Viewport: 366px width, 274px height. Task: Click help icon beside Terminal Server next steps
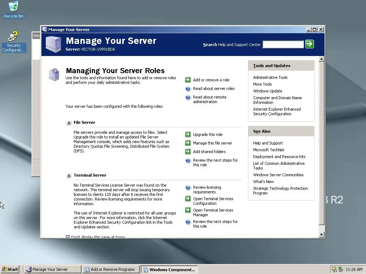[188, 222]
